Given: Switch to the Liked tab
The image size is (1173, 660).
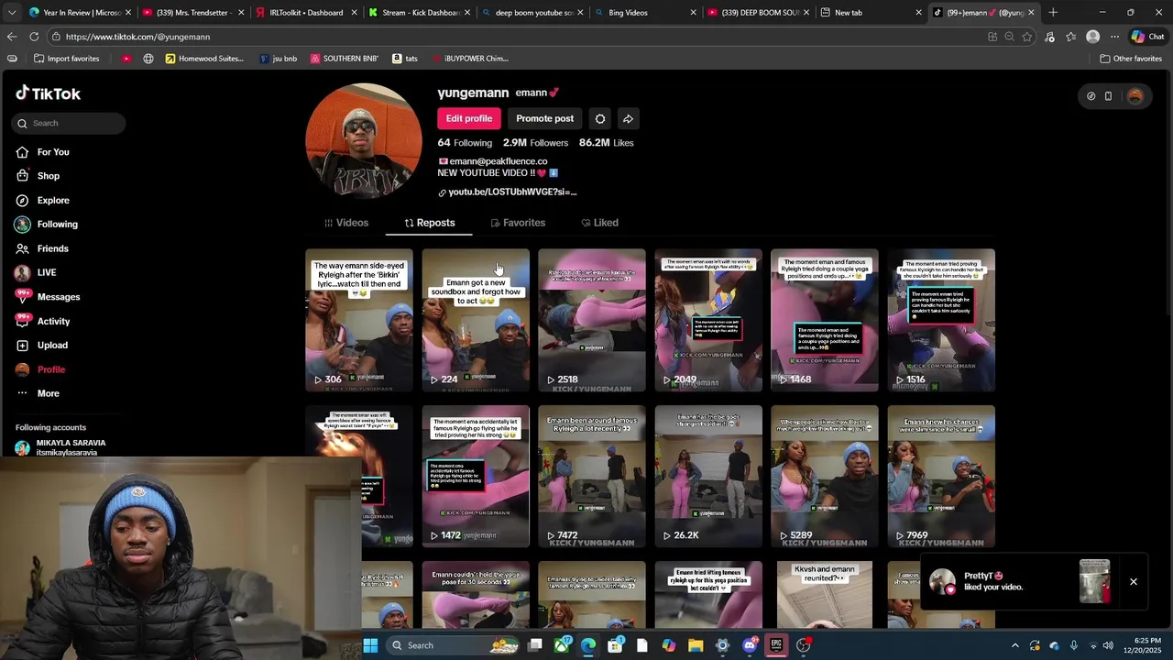Looking at the screenshot, I should click(599, 223).
